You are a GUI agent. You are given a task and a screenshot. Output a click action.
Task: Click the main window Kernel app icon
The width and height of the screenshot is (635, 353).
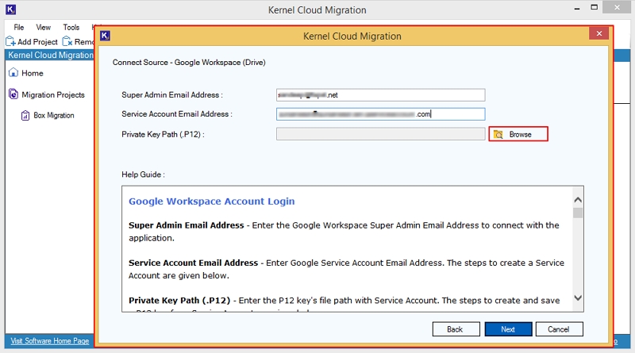[x=11, y=10]
